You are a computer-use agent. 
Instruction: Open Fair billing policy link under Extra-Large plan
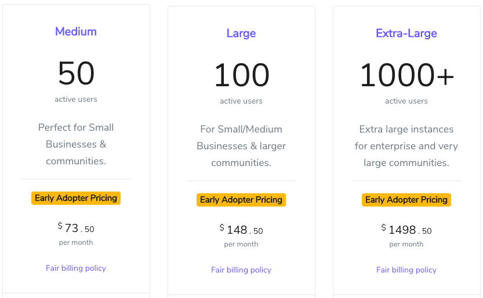(x=406, y=270)
